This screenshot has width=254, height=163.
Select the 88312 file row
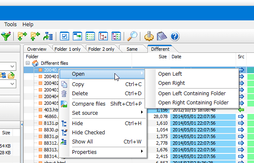[x=51, y=143]
